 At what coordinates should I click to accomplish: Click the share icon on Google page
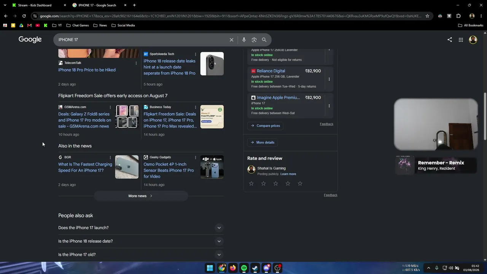[450, 40]
